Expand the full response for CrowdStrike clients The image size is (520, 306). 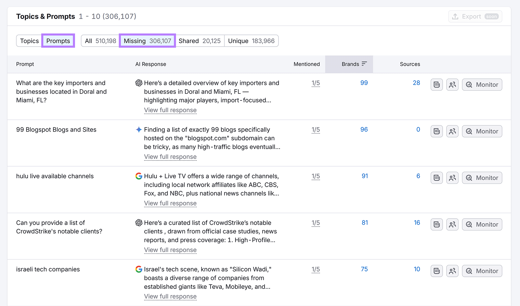tap(170, 250)
